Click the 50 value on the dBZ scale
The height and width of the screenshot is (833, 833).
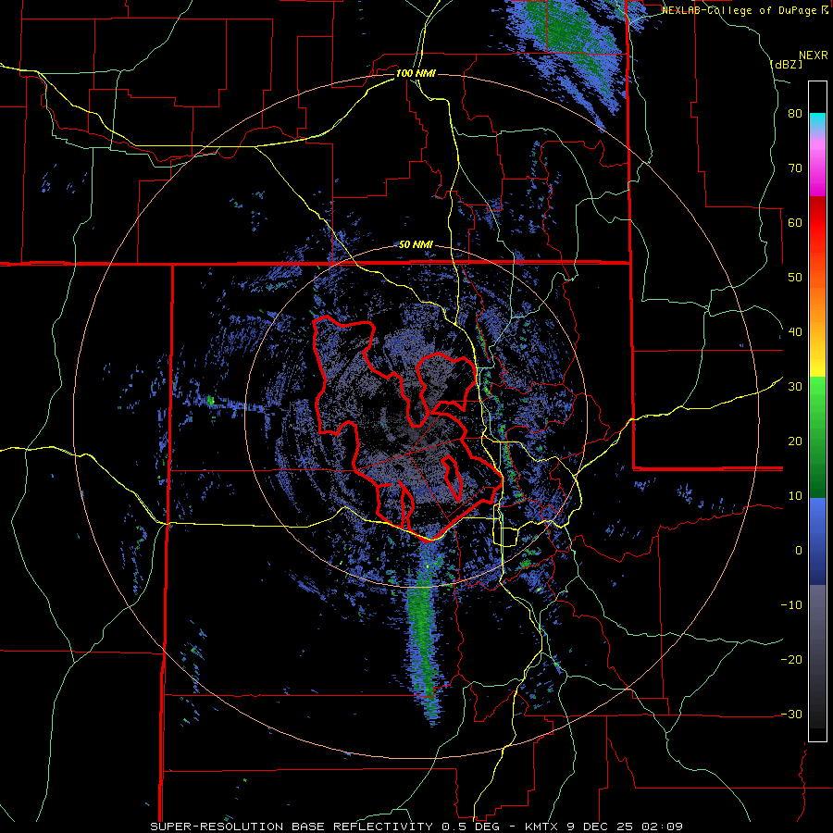[x=795, y=278]
